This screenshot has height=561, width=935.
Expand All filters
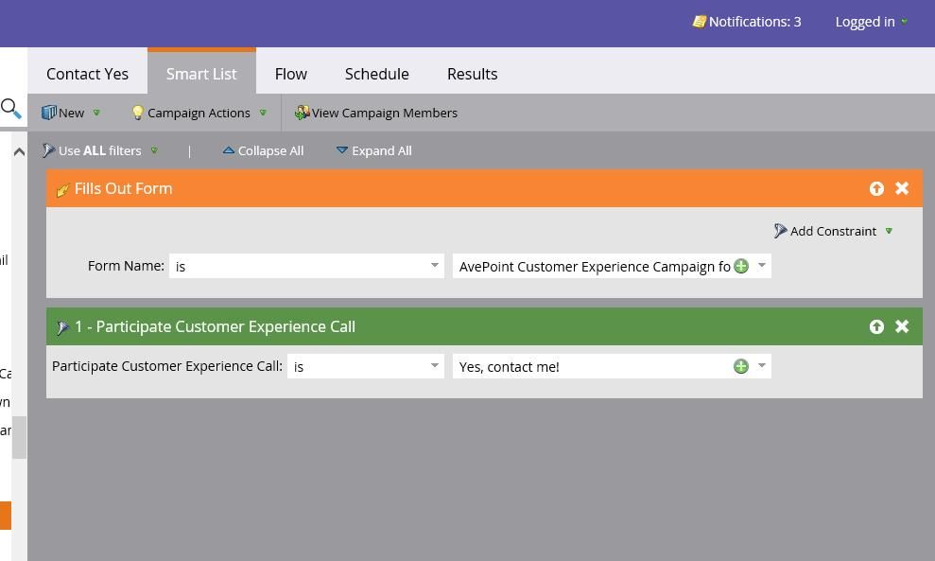373,150
